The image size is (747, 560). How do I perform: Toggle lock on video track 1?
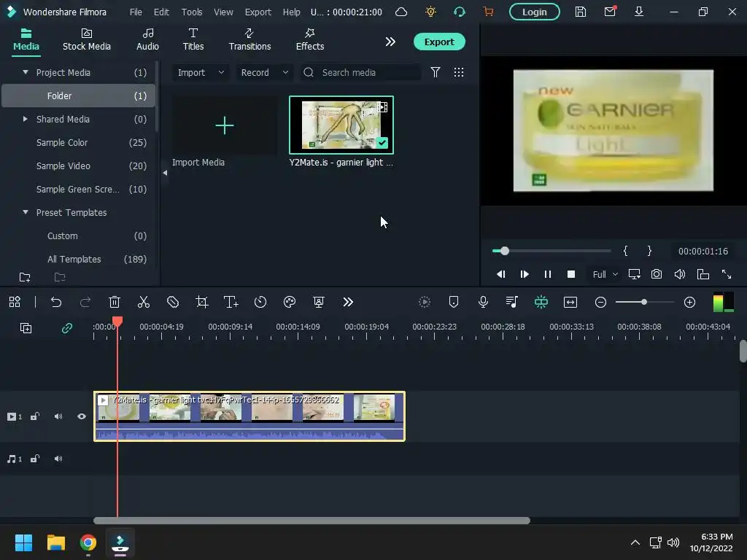tap(35, 416)
